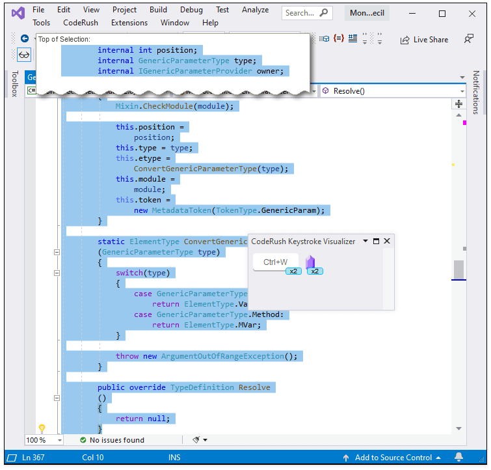
Task: Click the C# file type icon
Action: point(32,90)
